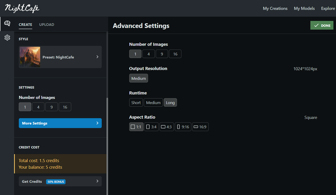The image size is (336, 195).
Task: Open the brain-shaped create icon in sidebar
Action: coord(7,23)
